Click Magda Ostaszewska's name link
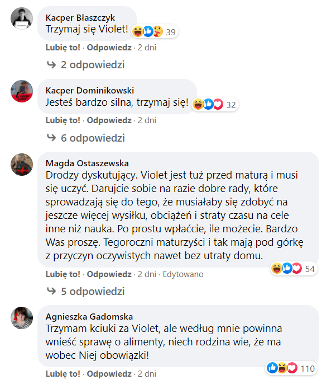This screenshot has height=384, width=336. point(87,163)
